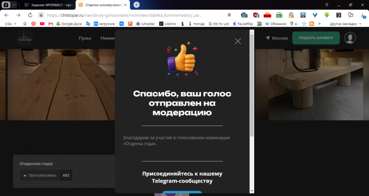Open the browser extensions puzzle menu
Screen dimensions: 369x196
coord(351,15)
